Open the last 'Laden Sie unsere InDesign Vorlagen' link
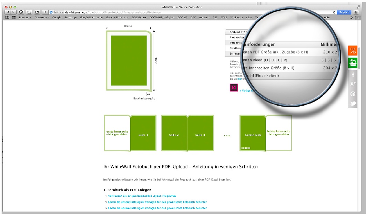This screenshot has width=367, height=215. tap(157, 208)
